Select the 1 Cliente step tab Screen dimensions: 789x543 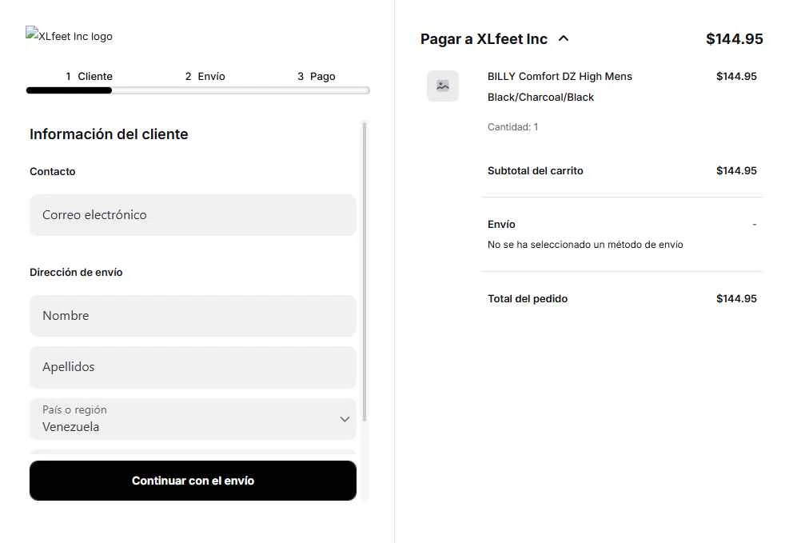click(x=89, y=76)
